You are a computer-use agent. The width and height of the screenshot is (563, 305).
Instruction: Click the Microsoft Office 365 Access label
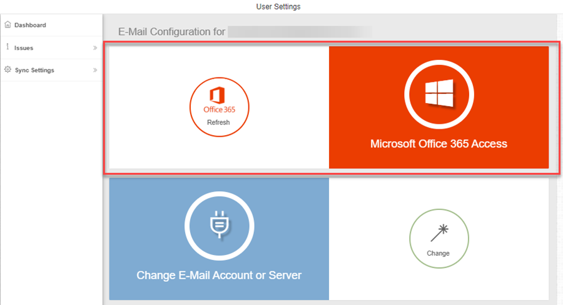click(439, 144)
